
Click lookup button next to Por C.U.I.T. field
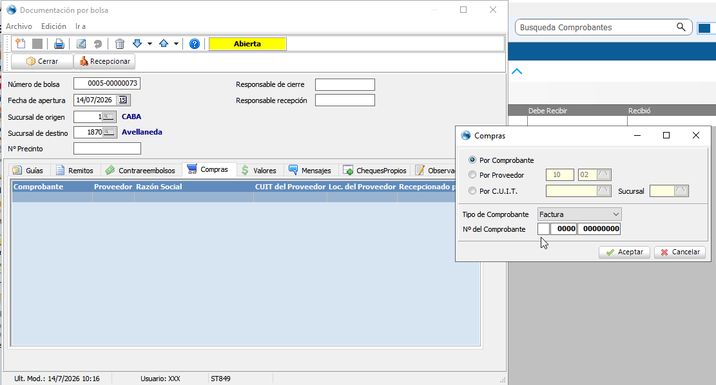tap(604, 191)
